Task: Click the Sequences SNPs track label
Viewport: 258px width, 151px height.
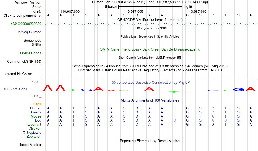Action: (32, 42)
